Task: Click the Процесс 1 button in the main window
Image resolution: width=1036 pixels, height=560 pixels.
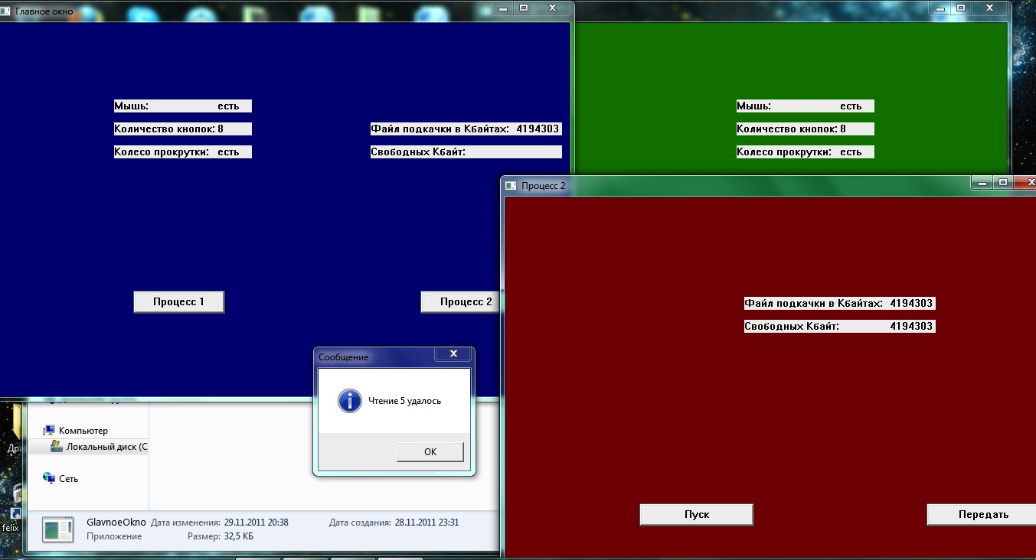Action: [178, 302]
